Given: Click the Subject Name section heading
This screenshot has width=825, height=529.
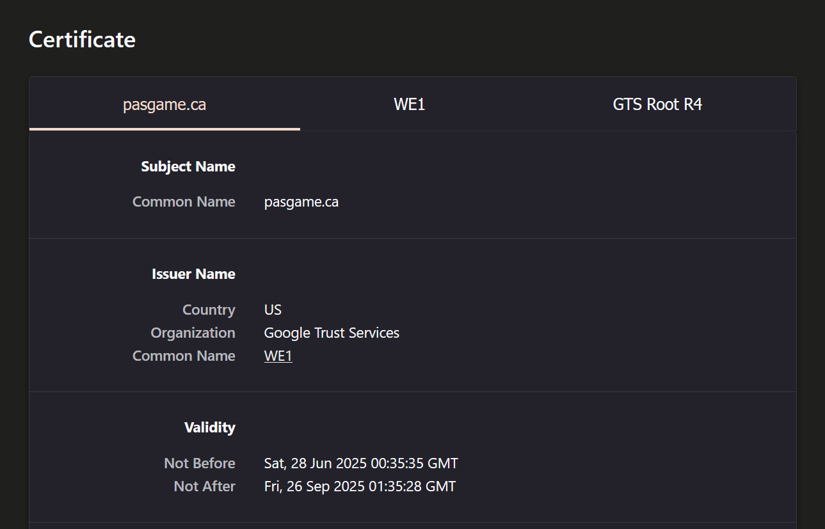Looking at the screenshot, I should 188,167.
